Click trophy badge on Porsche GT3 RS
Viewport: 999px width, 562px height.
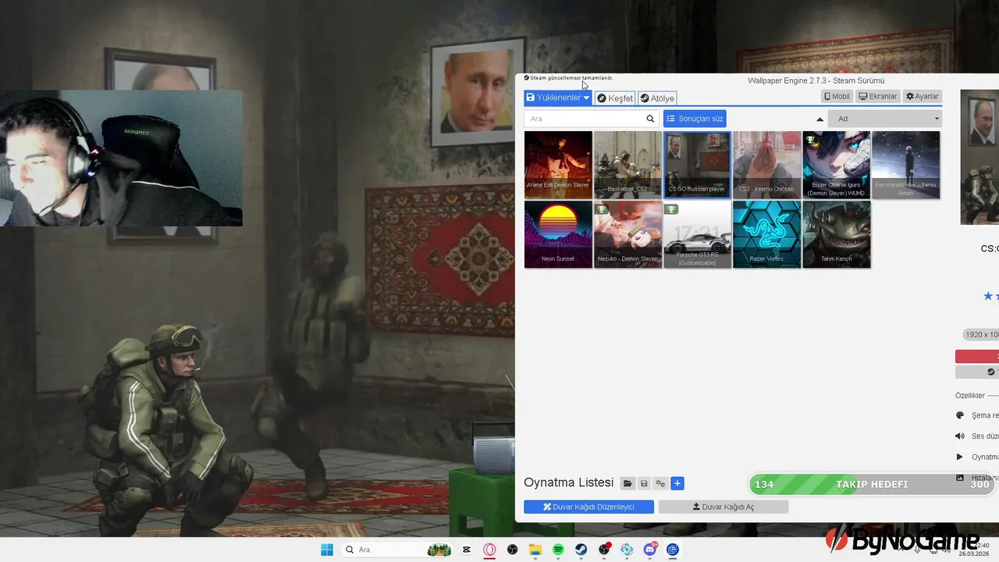671,209
